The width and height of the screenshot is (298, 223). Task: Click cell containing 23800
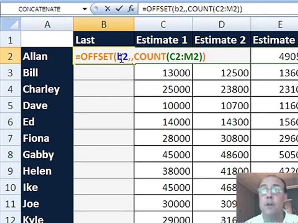(x=222, y=89)
